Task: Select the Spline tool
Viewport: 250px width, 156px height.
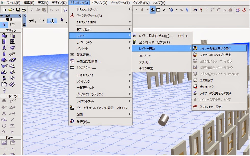Action: tap(4, 132)
